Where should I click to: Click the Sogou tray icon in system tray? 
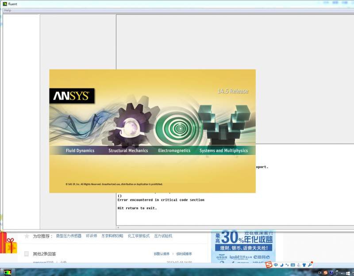(x=325, y=272)
